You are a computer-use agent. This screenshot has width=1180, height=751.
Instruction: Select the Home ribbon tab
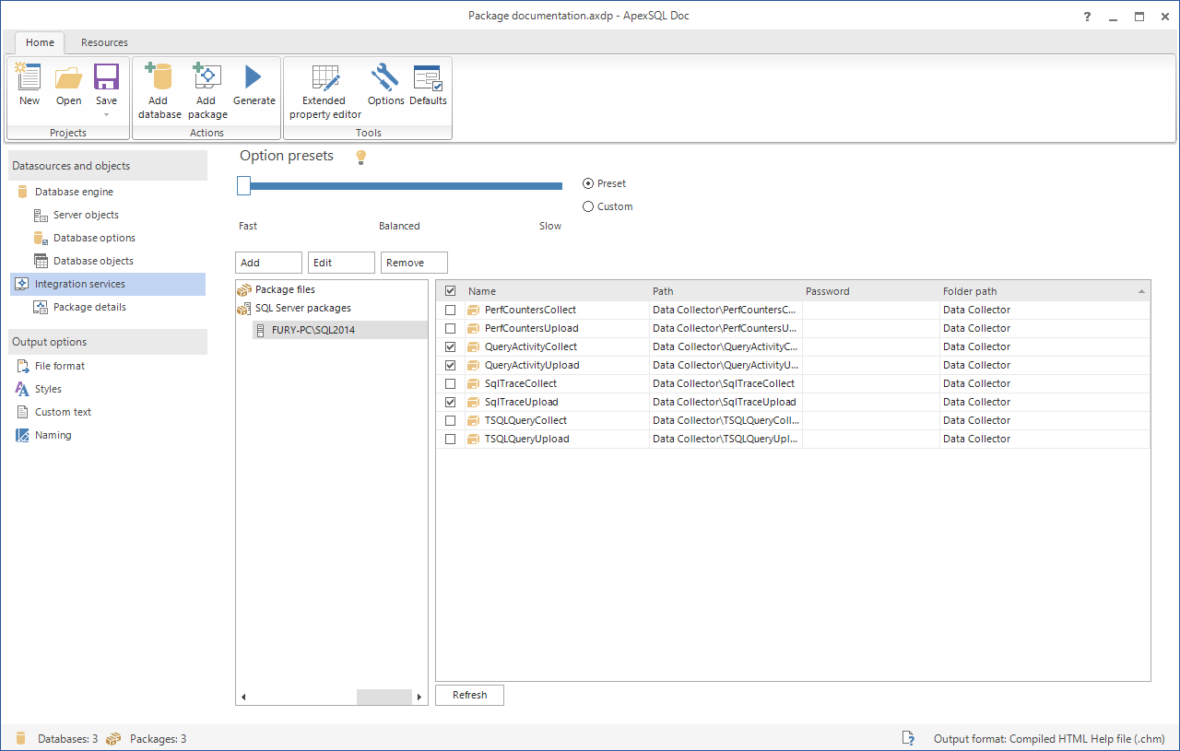pyautogui.click(x=40, y=42)
